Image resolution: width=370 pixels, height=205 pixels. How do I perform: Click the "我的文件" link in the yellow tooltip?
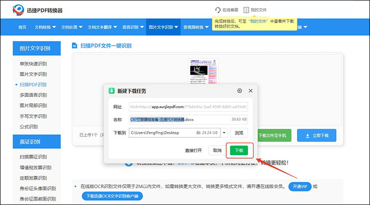pyautogui.click(x=259, y=21)
